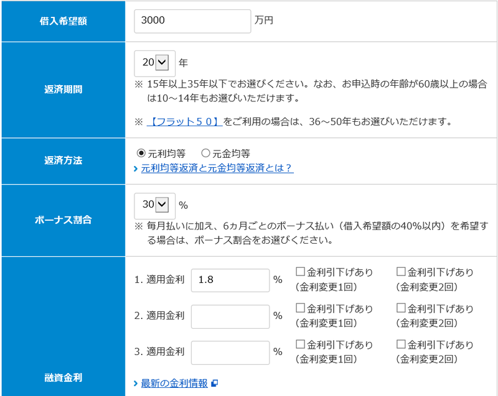The image size is (498, 396).
Task: Click the ボーナス割合 row header
Action: (x=63, y=220)
